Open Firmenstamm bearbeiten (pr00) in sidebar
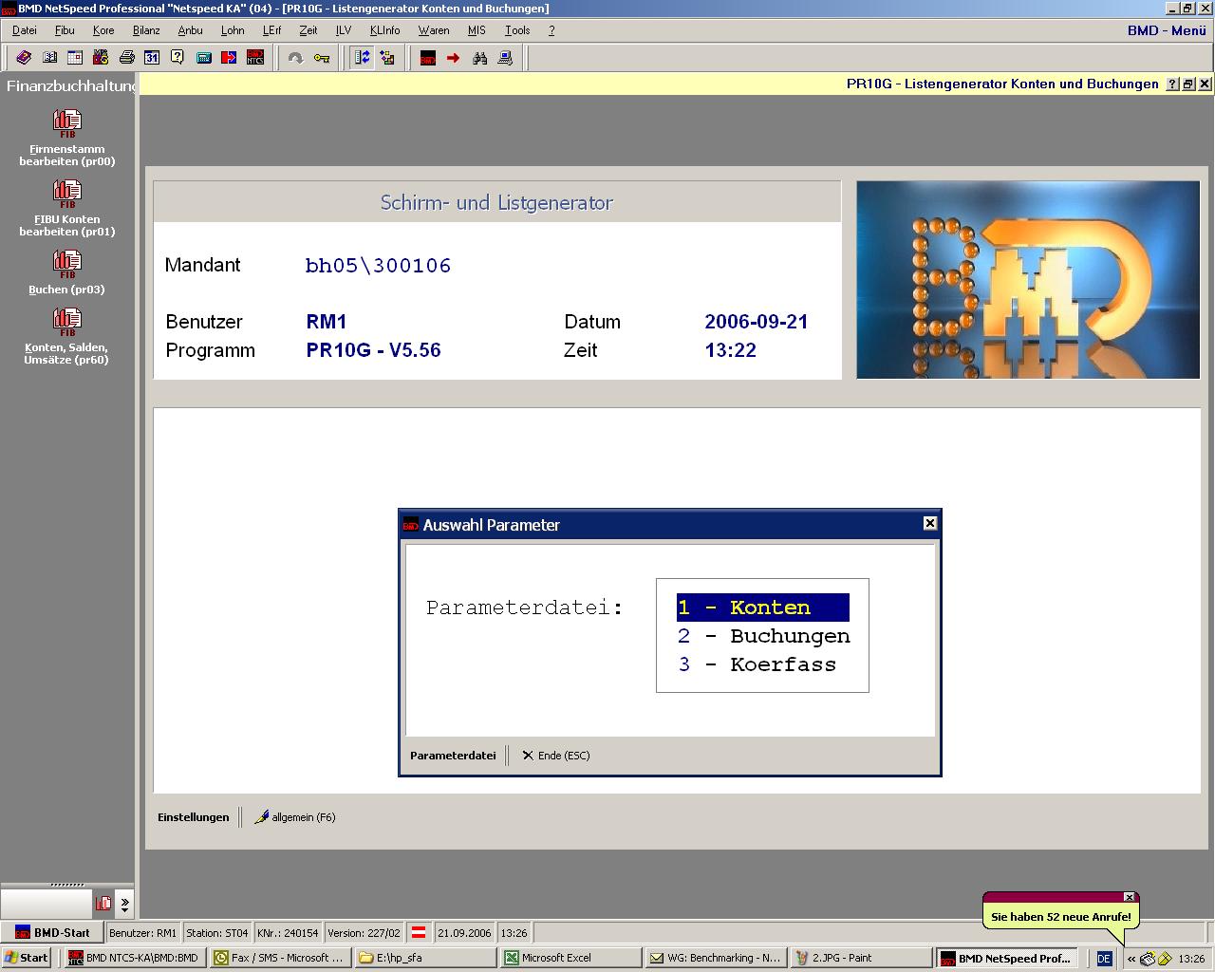 [x=67, y=138]
